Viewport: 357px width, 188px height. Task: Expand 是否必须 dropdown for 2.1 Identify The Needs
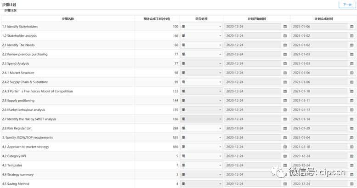click(x=201, y=45)
